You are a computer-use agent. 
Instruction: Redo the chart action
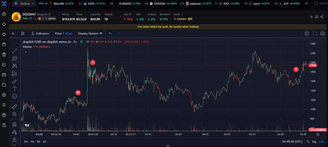click(118, 33)
